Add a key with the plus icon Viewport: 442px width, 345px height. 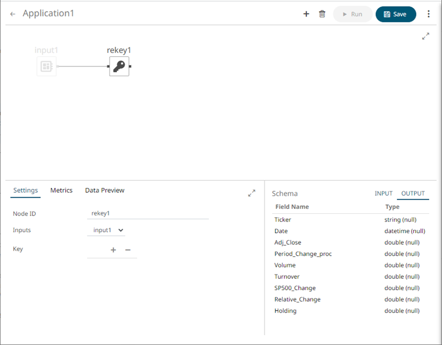(x=114, y=250)
